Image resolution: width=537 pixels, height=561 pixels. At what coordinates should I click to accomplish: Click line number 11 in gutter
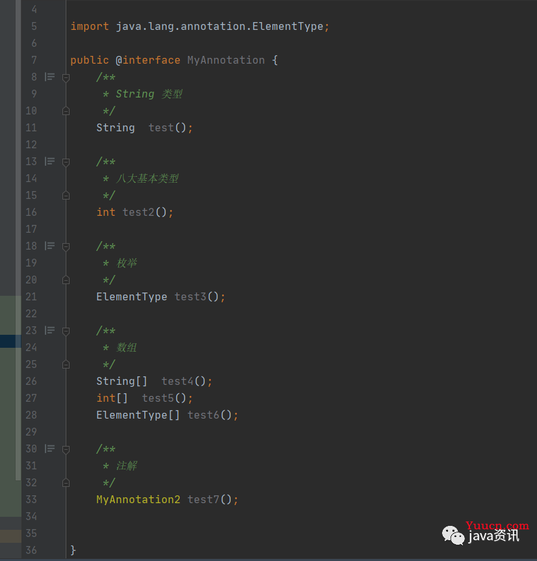coord(31,127)
